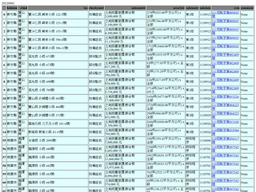Open the crm case link in row 12
The width and height of the screenshot is (256, 192).
coord(225,115)
